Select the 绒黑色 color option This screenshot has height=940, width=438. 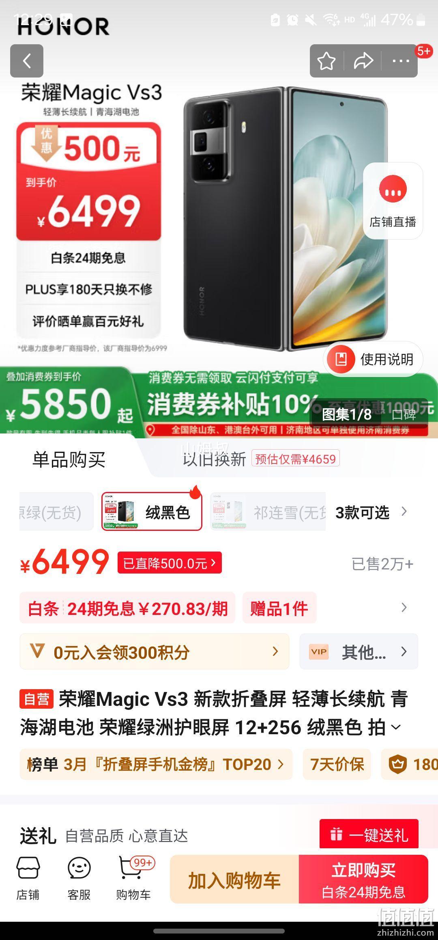pos(152,511)
